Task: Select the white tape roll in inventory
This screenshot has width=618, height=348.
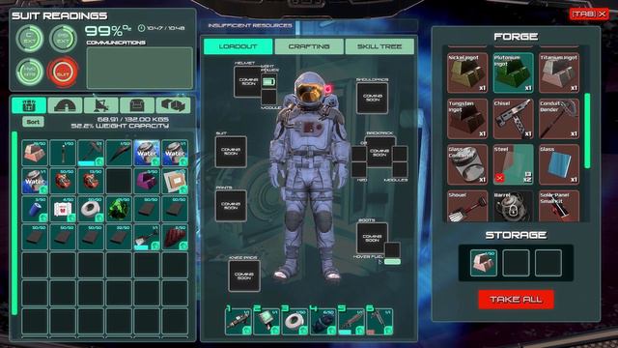Action: tap(91, 209)
